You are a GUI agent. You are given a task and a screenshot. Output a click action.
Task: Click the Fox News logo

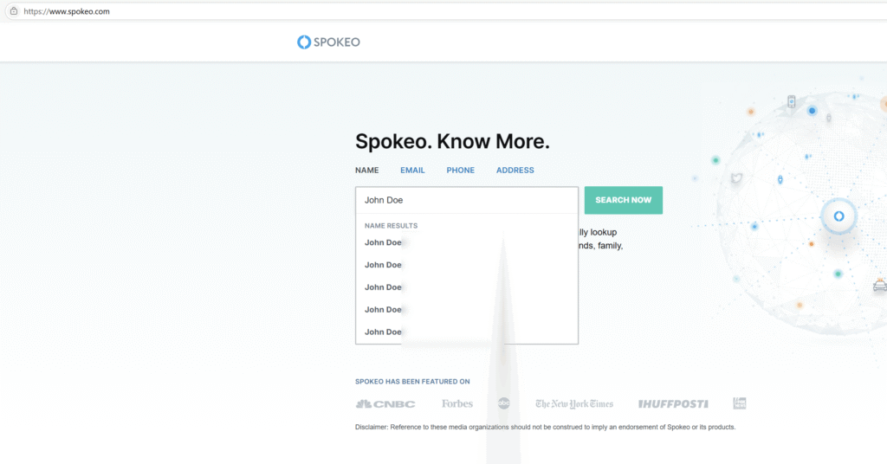pos(740,403)
